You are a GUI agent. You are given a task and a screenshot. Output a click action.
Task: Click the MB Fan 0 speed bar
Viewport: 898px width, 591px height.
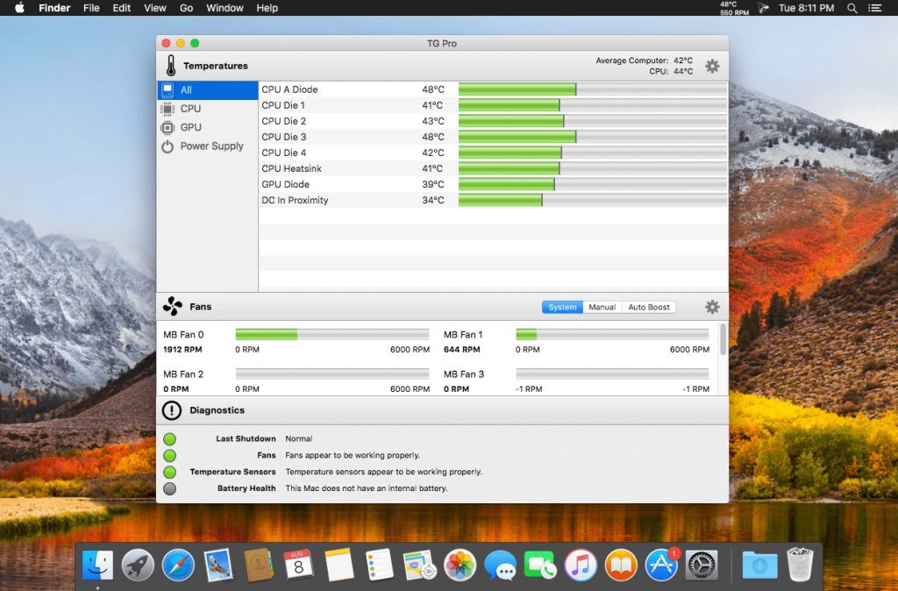331,334
